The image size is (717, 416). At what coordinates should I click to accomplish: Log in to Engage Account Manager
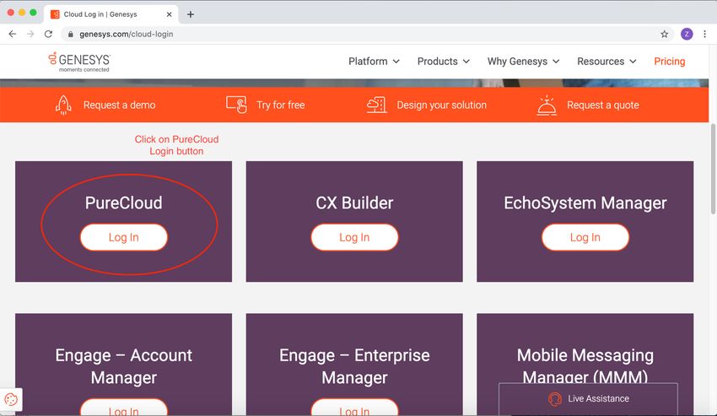tap(123, 408)
